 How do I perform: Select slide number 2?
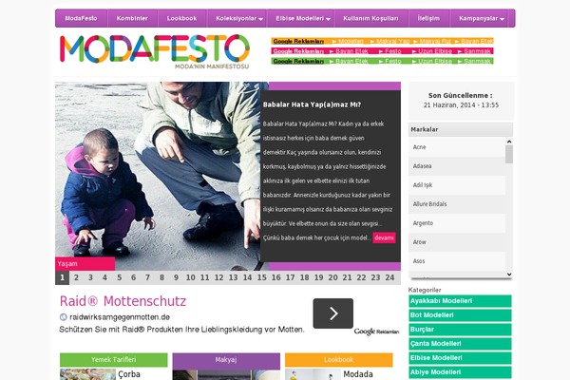[x=76, y=277]
